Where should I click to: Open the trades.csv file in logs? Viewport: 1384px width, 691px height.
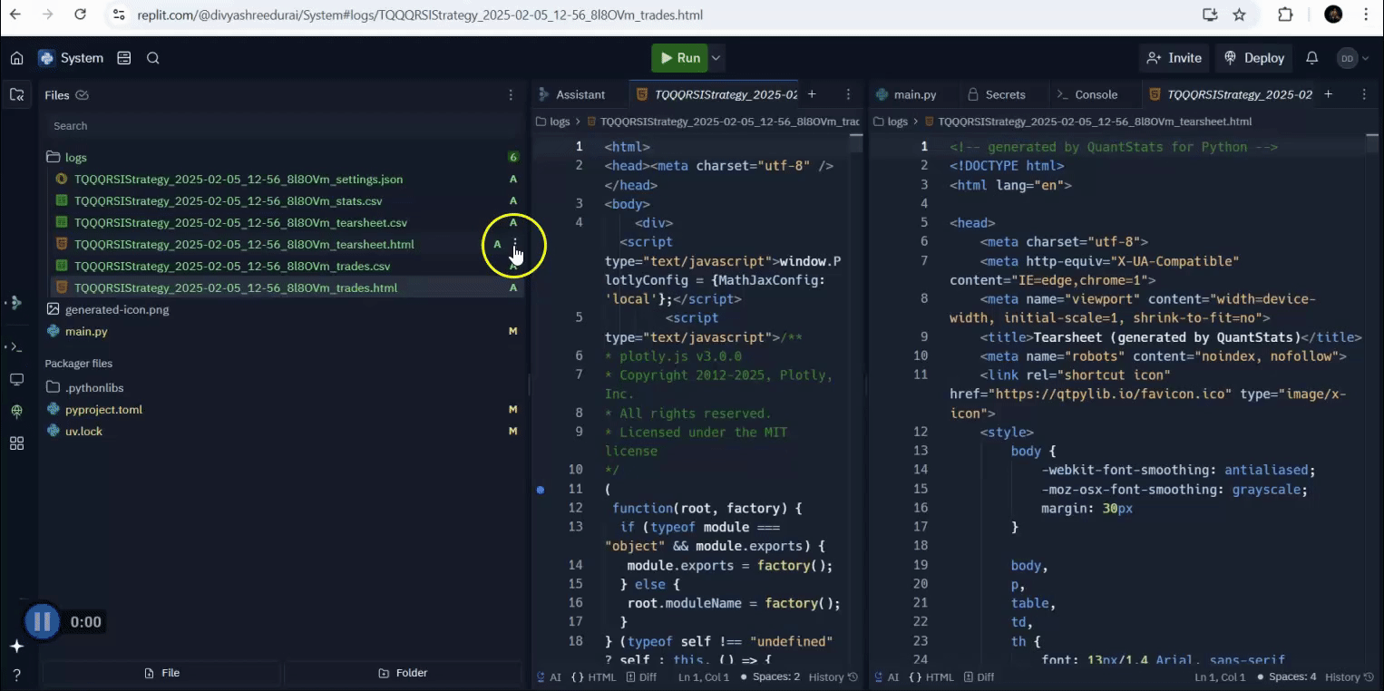[232, 267]
